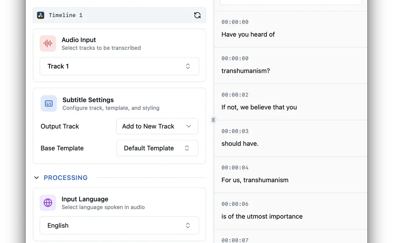Image resolution: width=393 pixels, height=243 pixels.
Task: Select the 'should have.' subtitle entry
Action: click(x=240, y=144)
